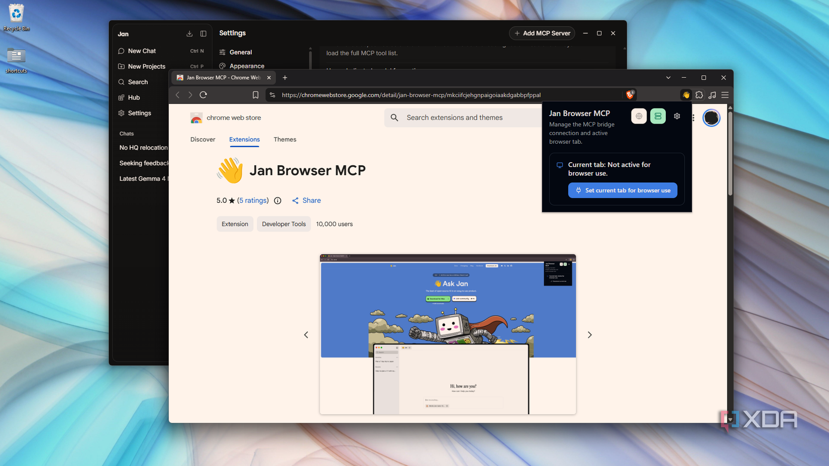Image resolution: width=829 pixels, height=466 pixels.
Task: Open the Extensions puzzle icon
Action: point(699,95)
